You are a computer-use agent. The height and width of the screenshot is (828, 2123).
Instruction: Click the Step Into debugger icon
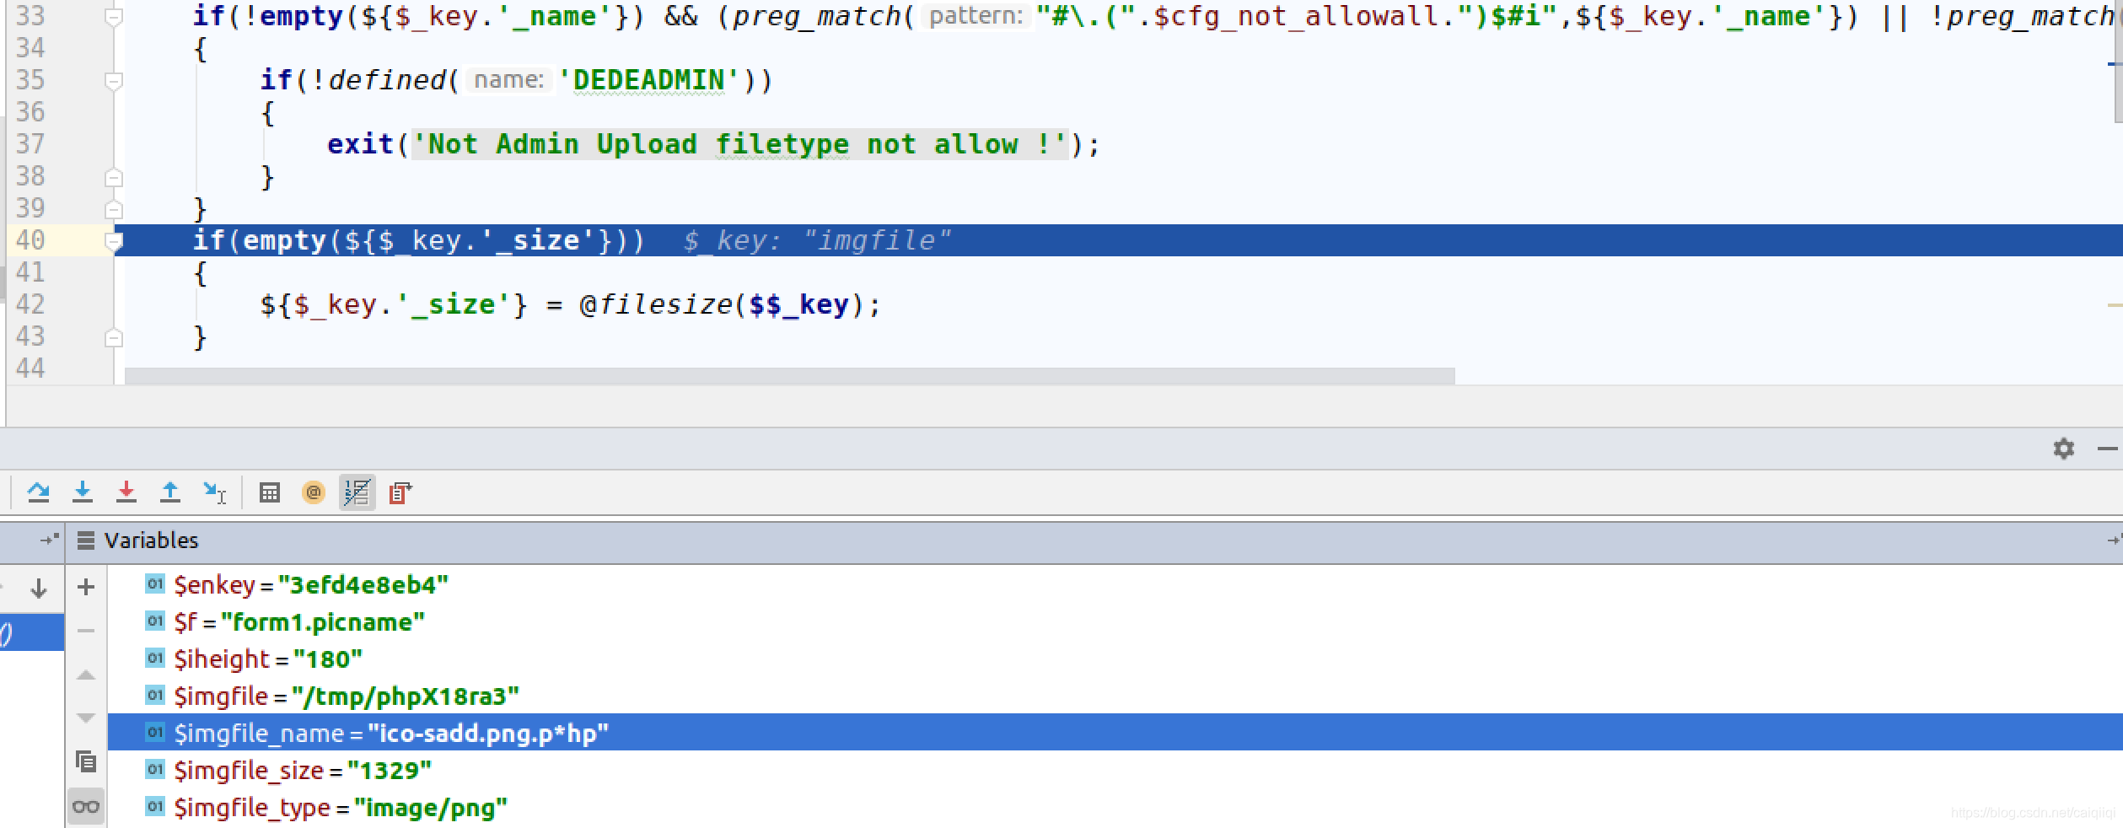[82, 492]
